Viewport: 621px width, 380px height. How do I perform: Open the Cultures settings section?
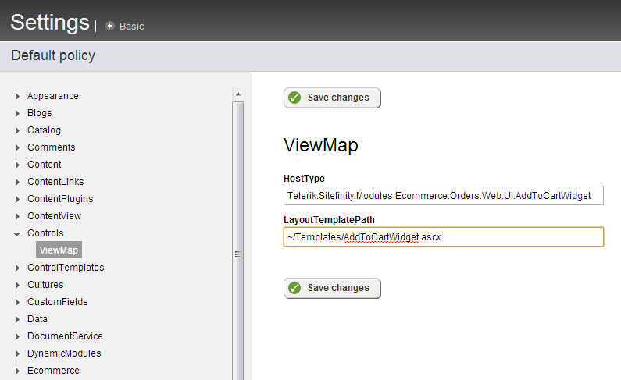pyautogui.click(x=45, y=285)
